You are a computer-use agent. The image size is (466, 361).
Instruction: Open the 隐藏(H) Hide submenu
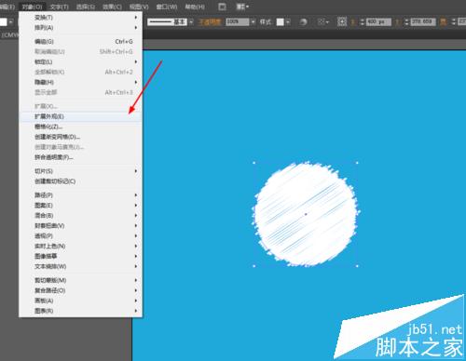click(x=81, y=82)
